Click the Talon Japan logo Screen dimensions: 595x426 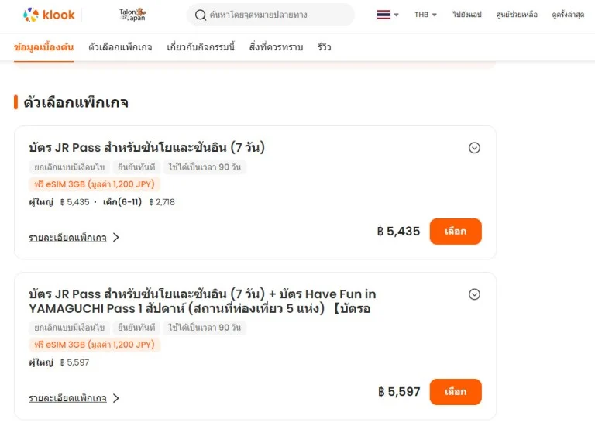tap(132, 15)
